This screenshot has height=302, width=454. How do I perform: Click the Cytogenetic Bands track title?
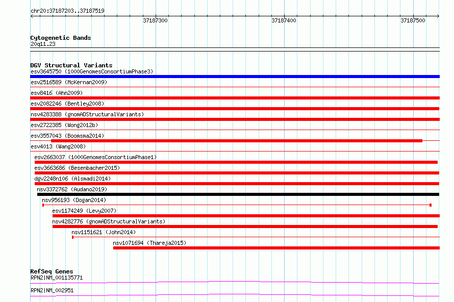coord(61,38)
